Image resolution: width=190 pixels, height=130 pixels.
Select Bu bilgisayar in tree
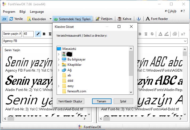76,59
